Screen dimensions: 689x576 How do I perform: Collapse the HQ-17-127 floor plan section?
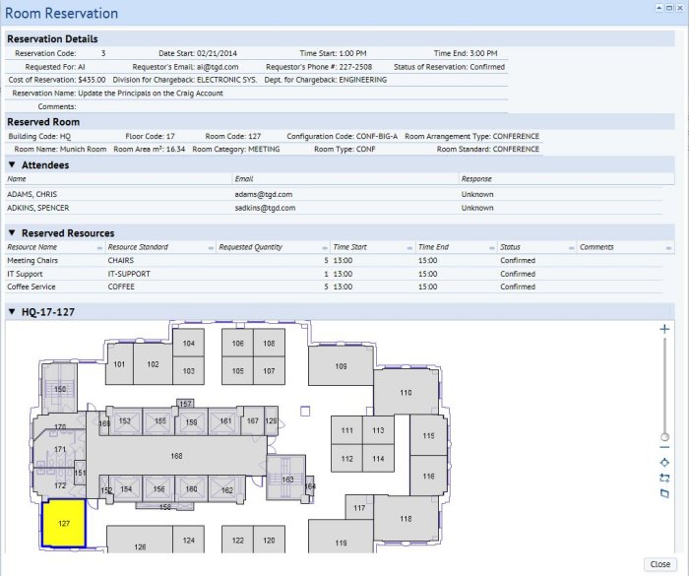(12, 311)
